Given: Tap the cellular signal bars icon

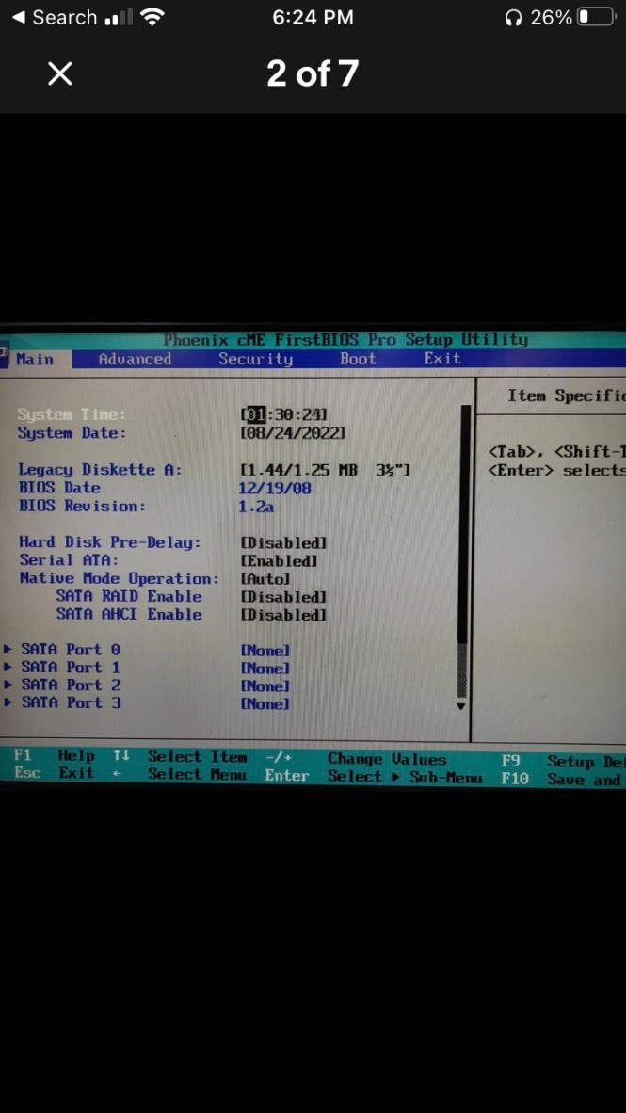Looking at the screenshot, I should point(119,18).
